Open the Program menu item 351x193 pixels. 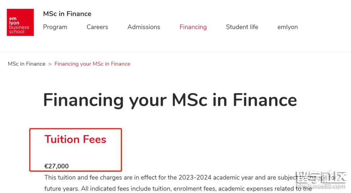pyautogui.click(x=55, y=27)
